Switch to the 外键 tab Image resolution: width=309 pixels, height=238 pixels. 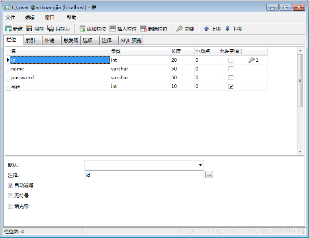click(52, 40)
